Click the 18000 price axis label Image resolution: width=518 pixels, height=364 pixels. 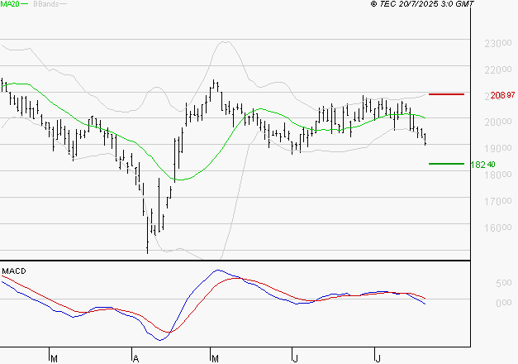(x=498, y=175)
